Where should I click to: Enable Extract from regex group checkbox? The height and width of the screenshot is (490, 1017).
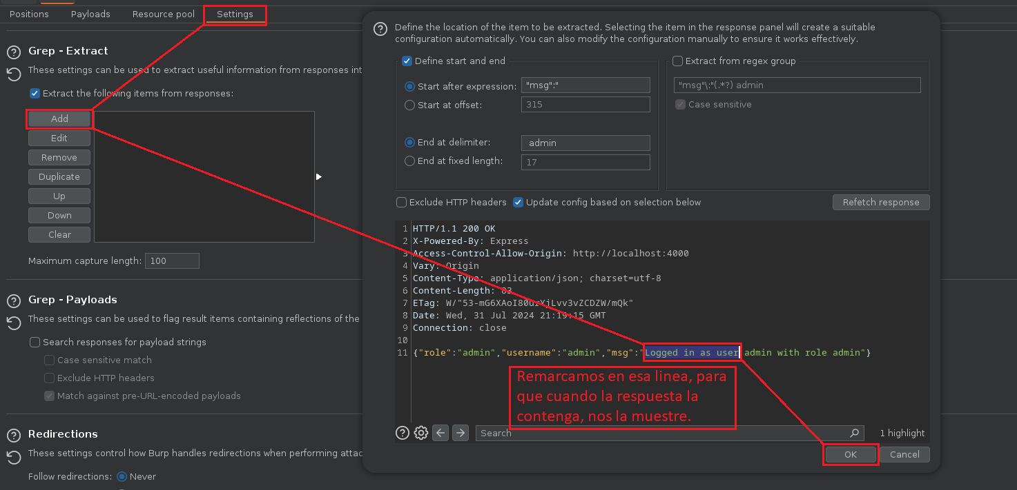[678, 61]
